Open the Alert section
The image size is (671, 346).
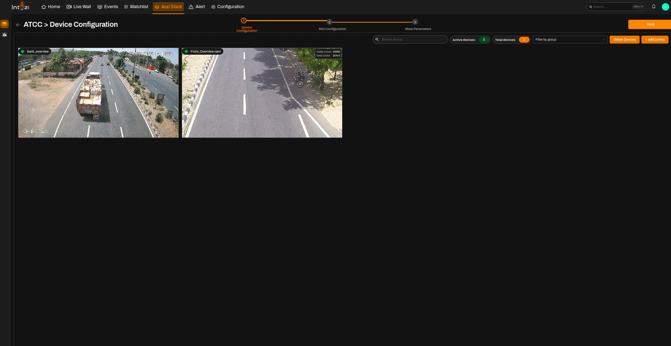point(197,7)
